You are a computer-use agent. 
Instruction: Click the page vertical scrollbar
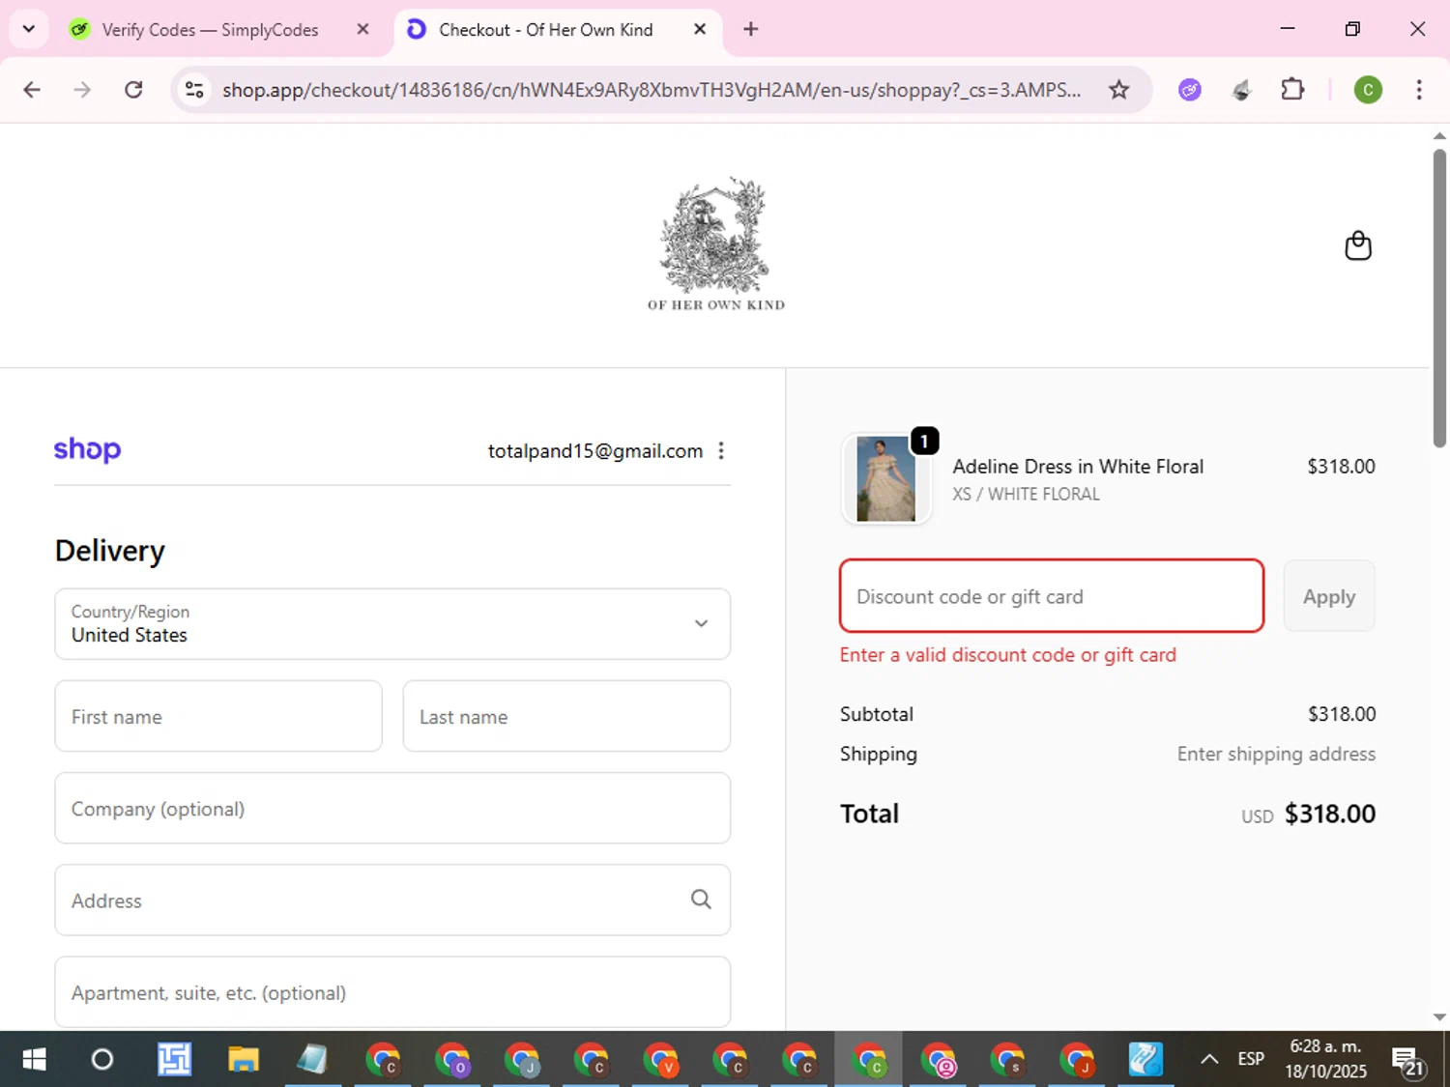(x=1439, y=298)
